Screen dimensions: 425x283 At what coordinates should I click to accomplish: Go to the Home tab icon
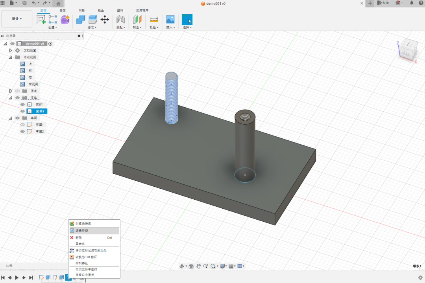click(x=58, y=4)
